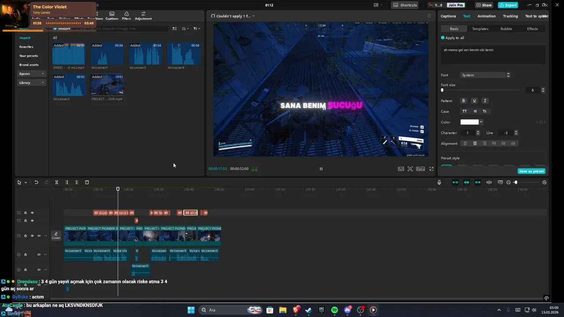Toggle visibility eye on top text track

32,213
